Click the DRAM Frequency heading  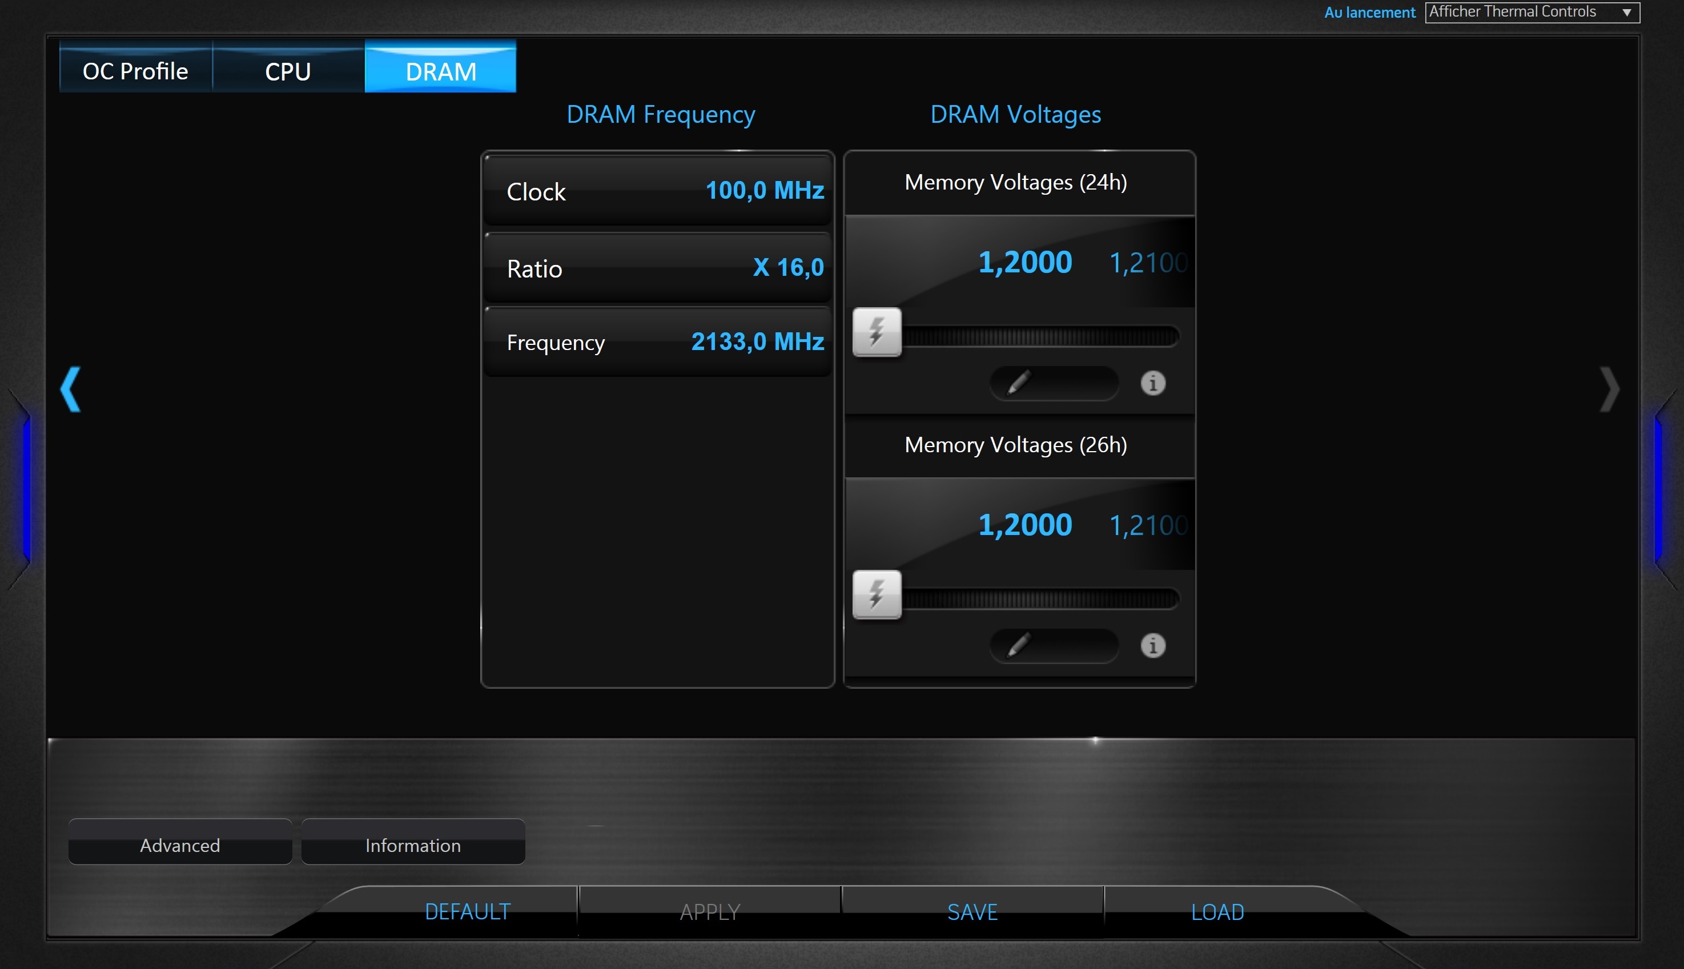[x=661, y=114]
